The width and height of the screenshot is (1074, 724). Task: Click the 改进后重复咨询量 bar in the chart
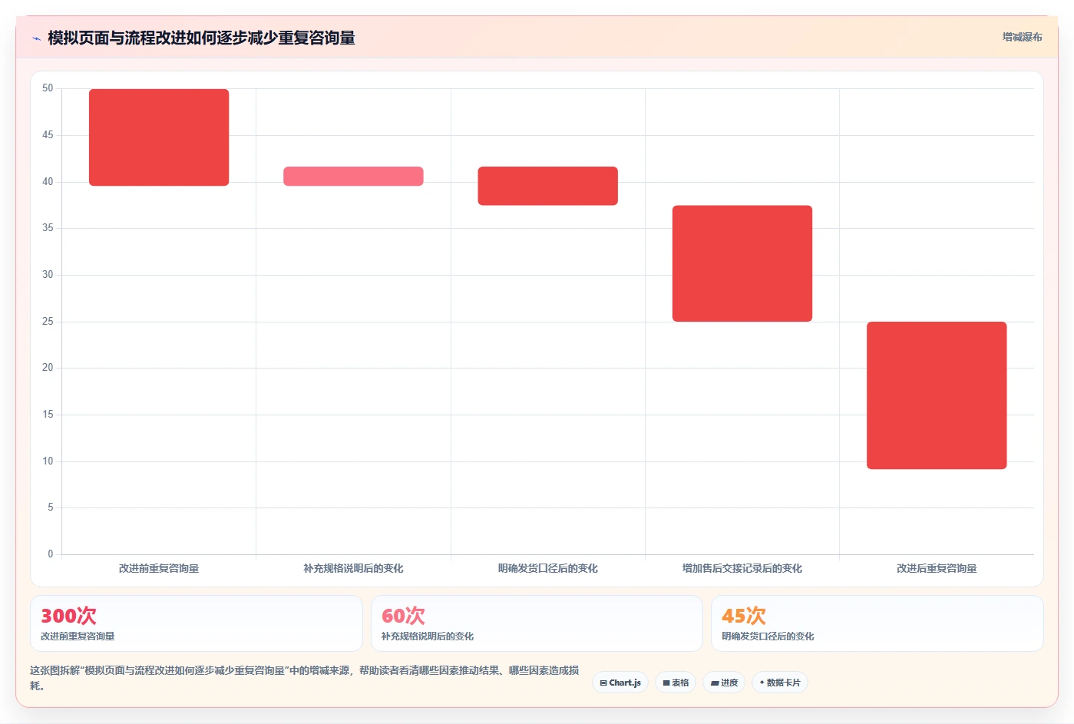click(x=937, y=395)
